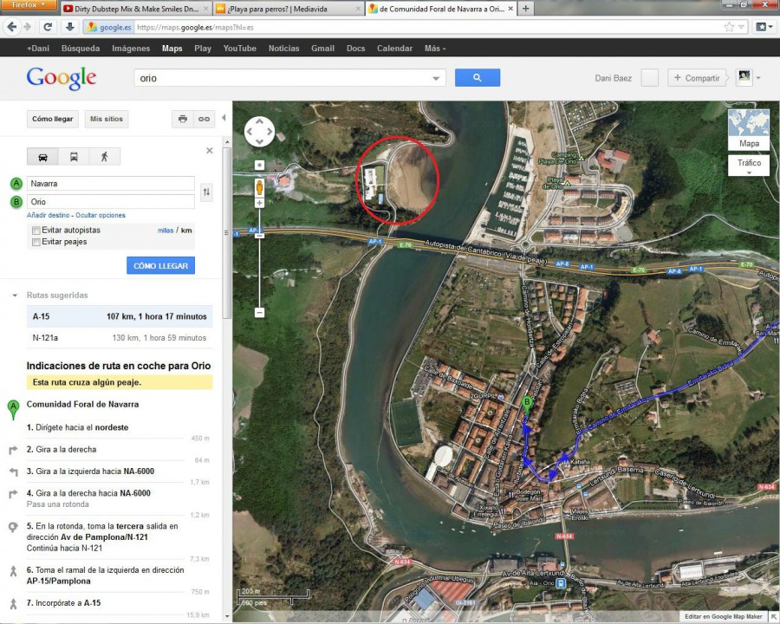
Task: Click the roundabout icon beside step 5
Action: tap(13, 527)
